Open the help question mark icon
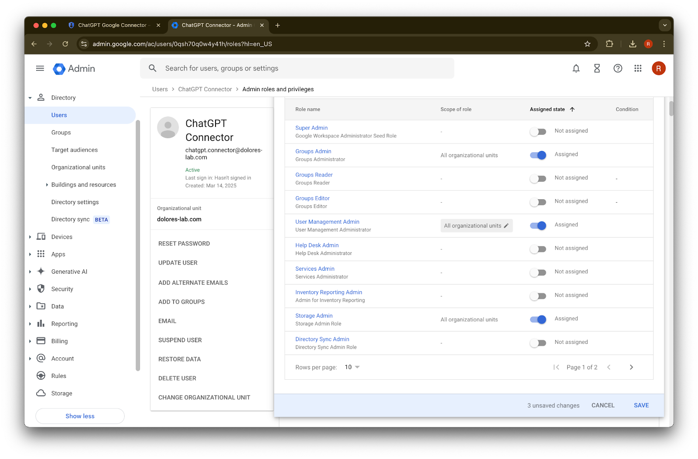The image size is (698, 459). click(618, 68)
